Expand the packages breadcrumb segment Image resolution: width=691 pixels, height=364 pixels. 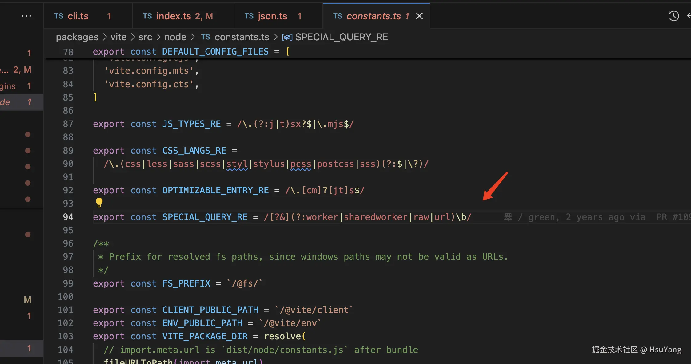pos(77,37)
